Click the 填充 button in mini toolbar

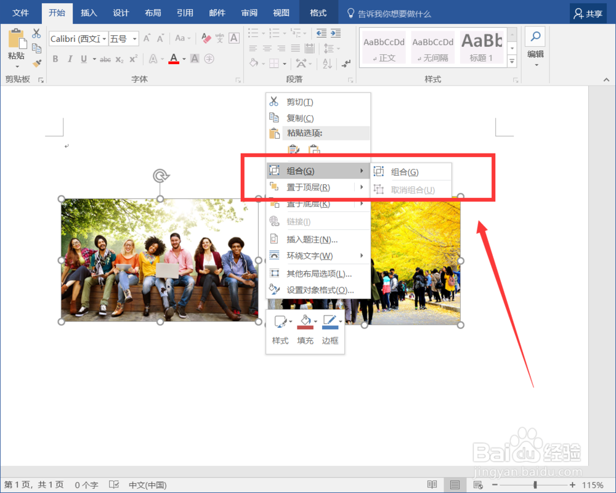[x=306, y=330]
